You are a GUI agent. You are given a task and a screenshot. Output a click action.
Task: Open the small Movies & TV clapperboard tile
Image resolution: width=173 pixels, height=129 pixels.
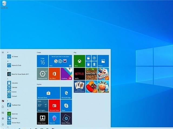[x=88, y=58]
